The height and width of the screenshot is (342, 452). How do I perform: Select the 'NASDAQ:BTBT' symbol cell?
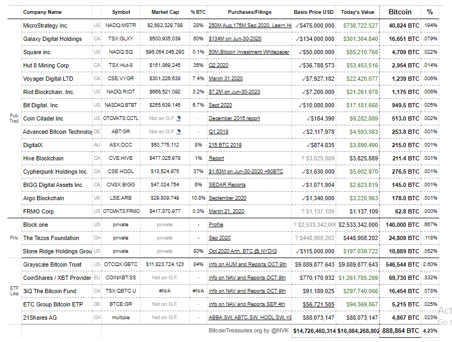(121, 105)
